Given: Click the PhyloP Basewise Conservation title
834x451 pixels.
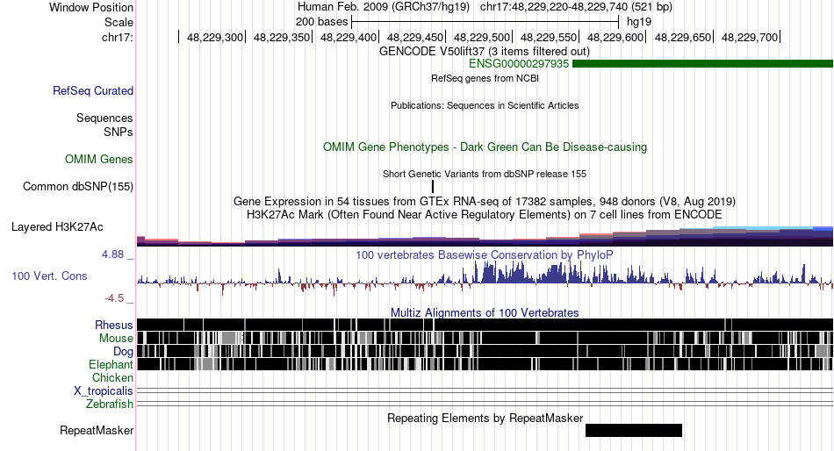Looking at the screenshot, I should tap(485, 254).
